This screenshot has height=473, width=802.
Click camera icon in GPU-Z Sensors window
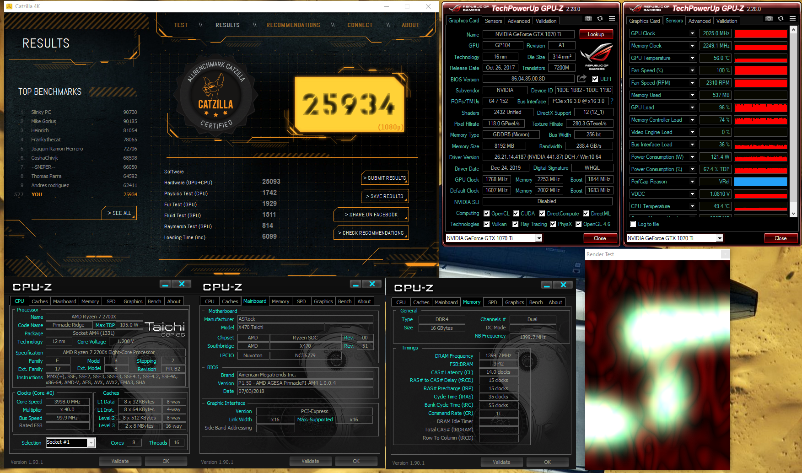point(769,18)
